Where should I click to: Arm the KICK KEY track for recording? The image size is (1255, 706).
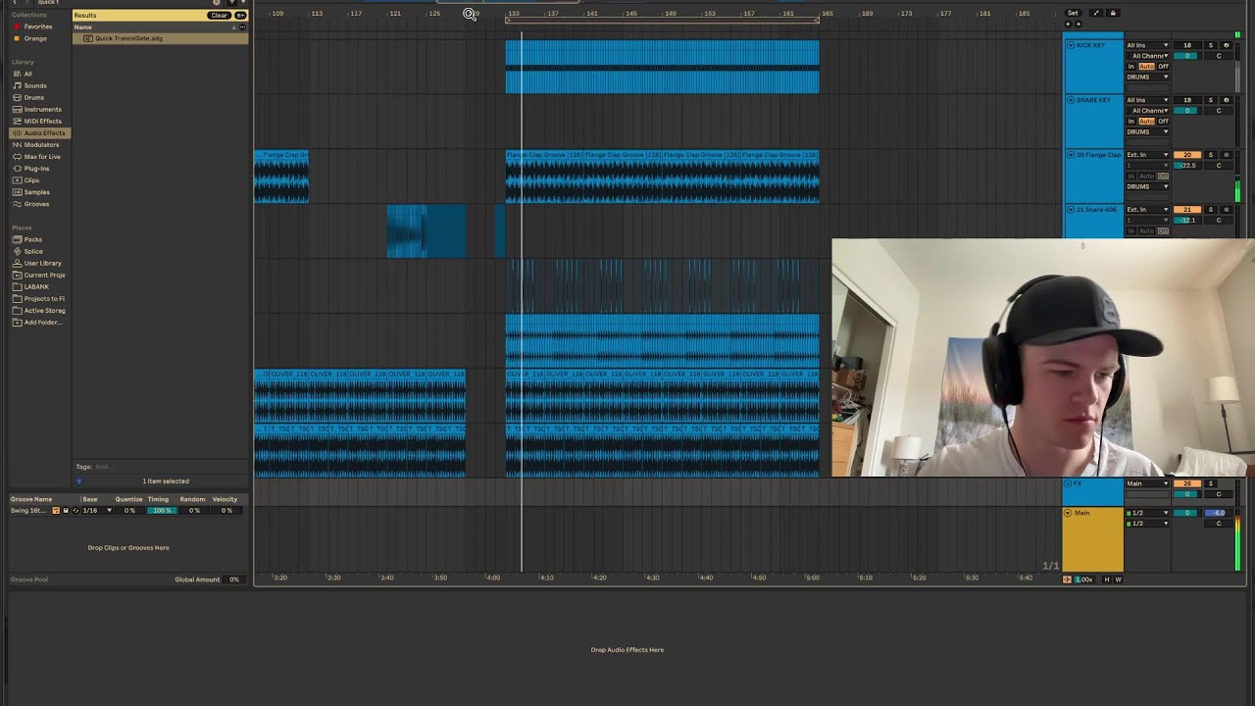(x=1227, y=45)
